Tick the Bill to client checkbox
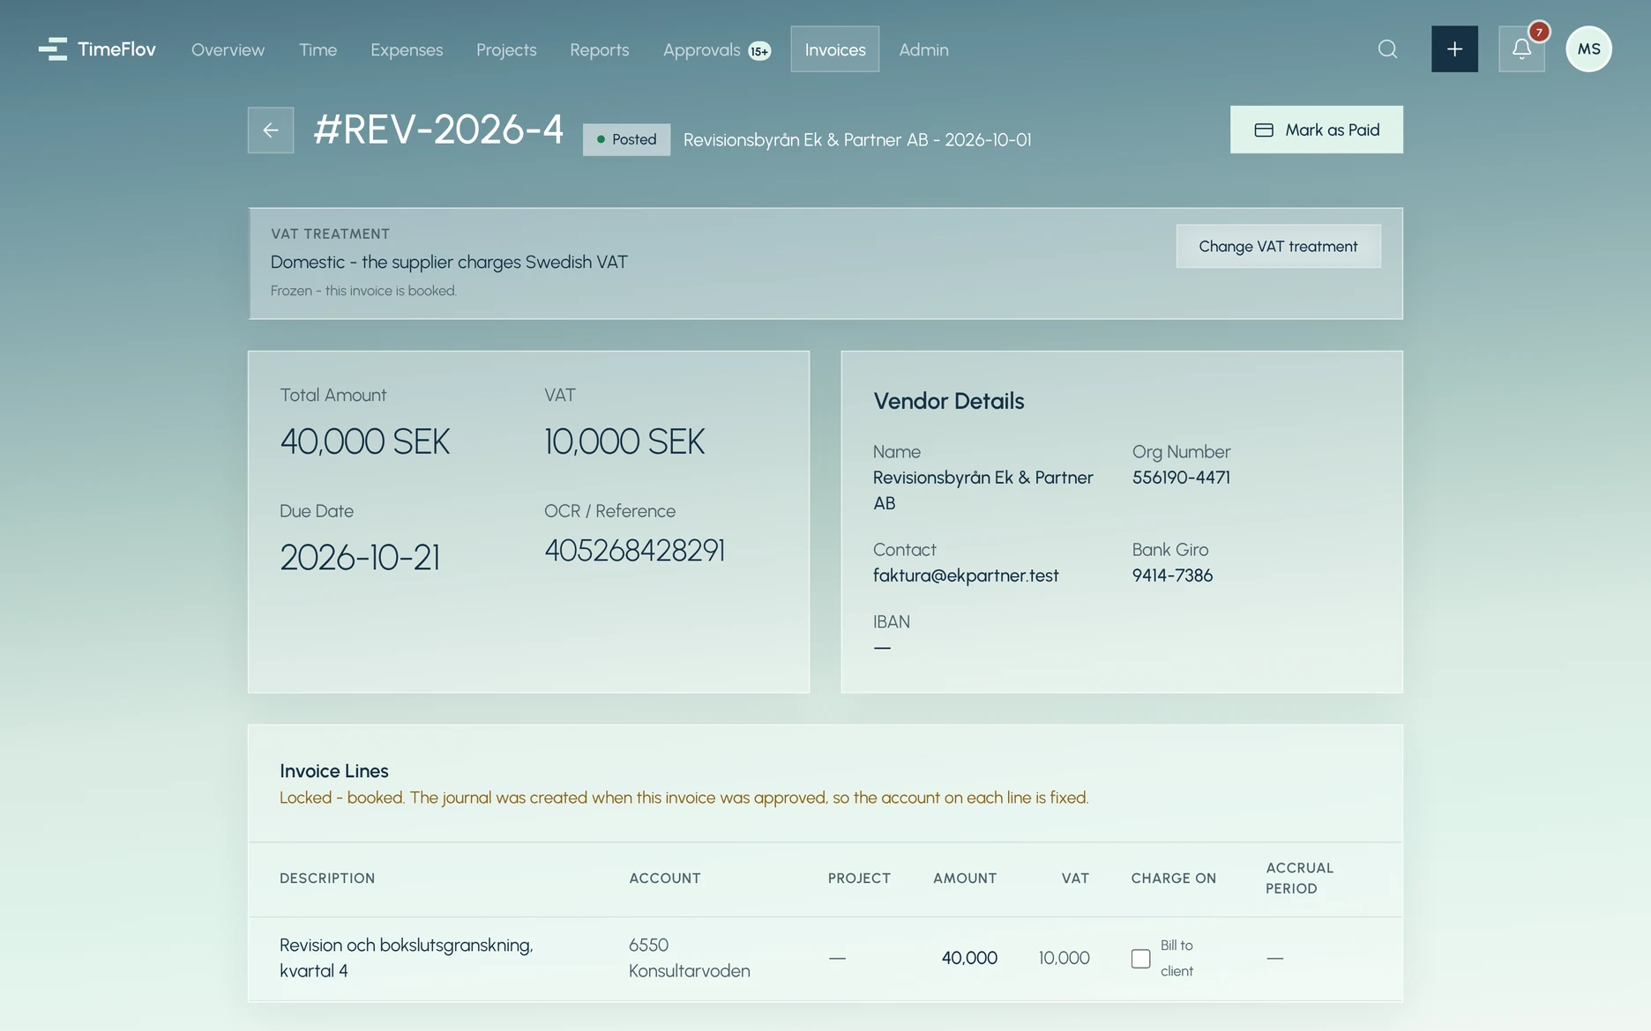1651x1031 pixels. pyautogui.click(x=1140, y=959)
